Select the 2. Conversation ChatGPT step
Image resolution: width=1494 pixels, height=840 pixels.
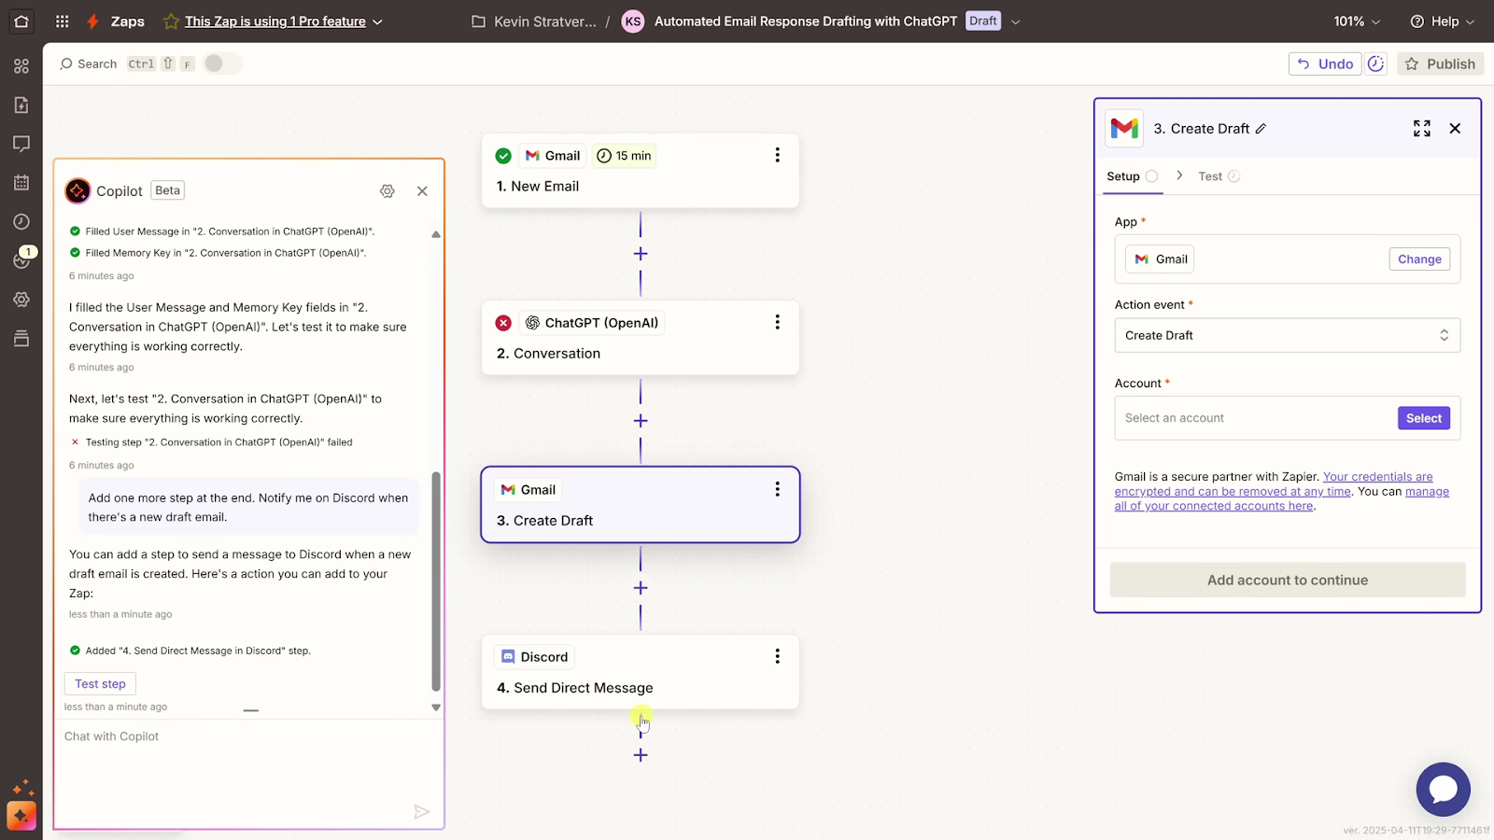pos(641,338)
